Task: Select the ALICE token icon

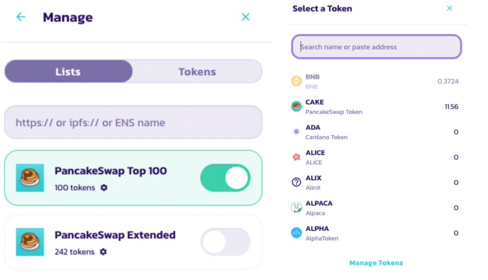Action: (x=296, y=157)
